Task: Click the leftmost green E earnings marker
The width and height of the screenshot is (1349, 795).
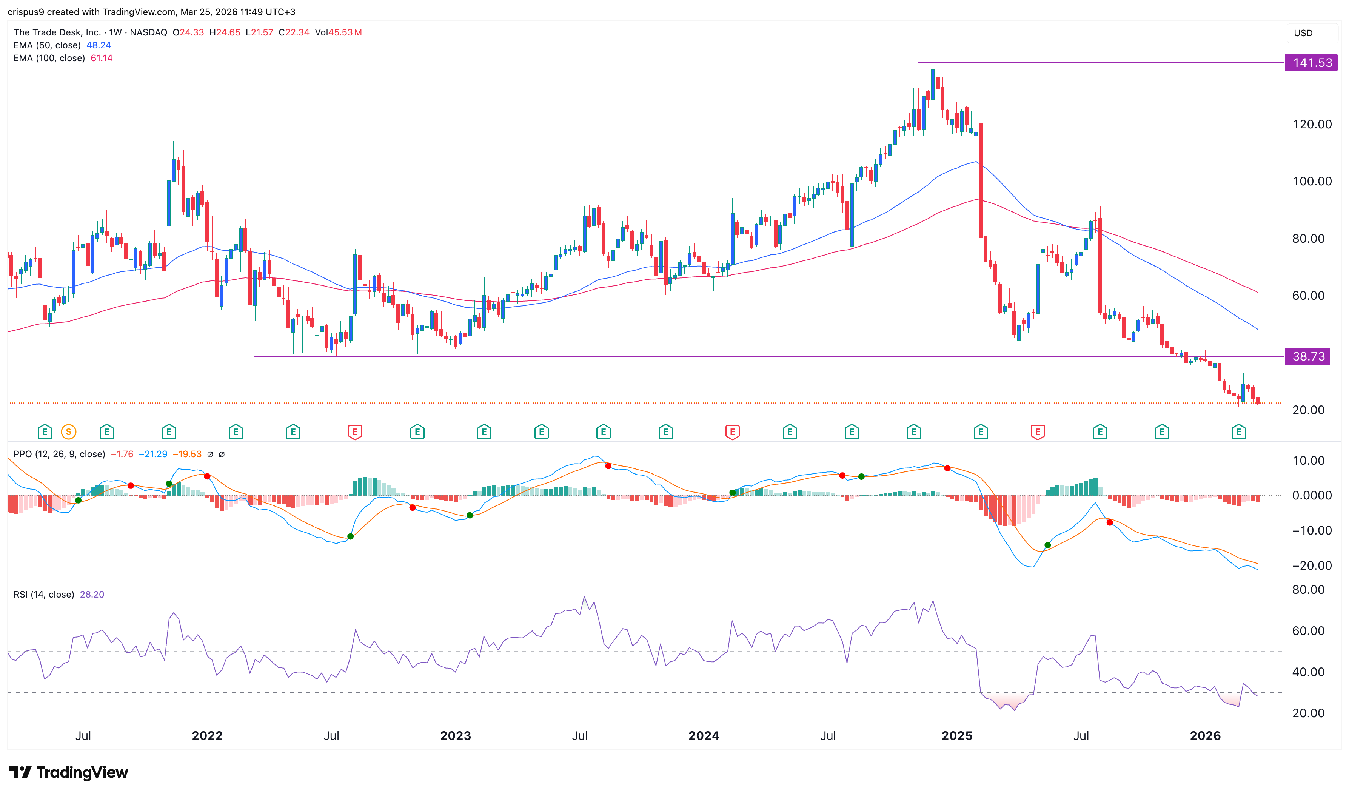Action: click(x=45, y=432)
